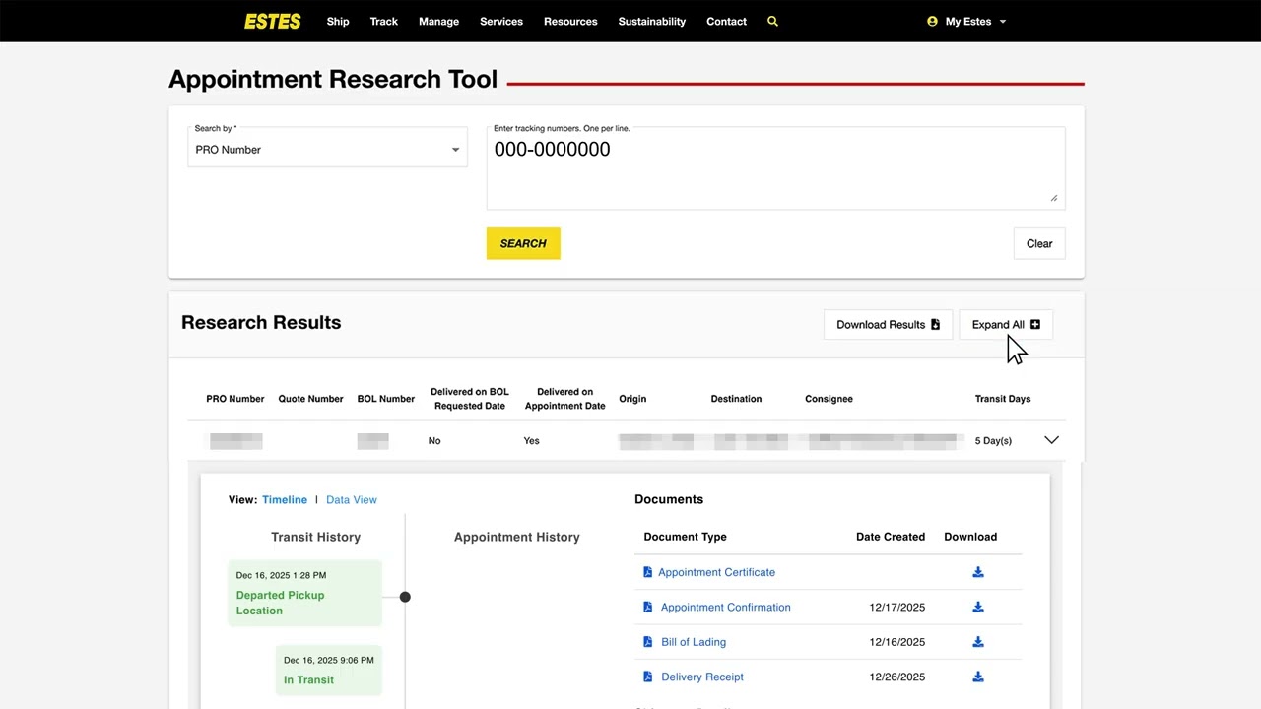This screenshot has height=709, width=1261.
Task: Switch to Timeline view
Action: [285, 499]
